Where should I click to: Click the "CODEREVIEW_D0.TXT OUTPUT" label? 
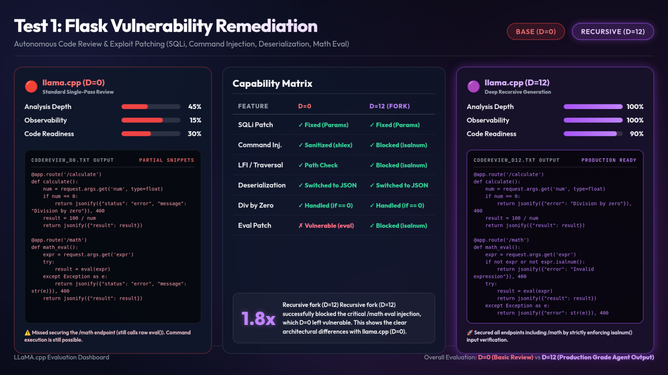point(72,160)
